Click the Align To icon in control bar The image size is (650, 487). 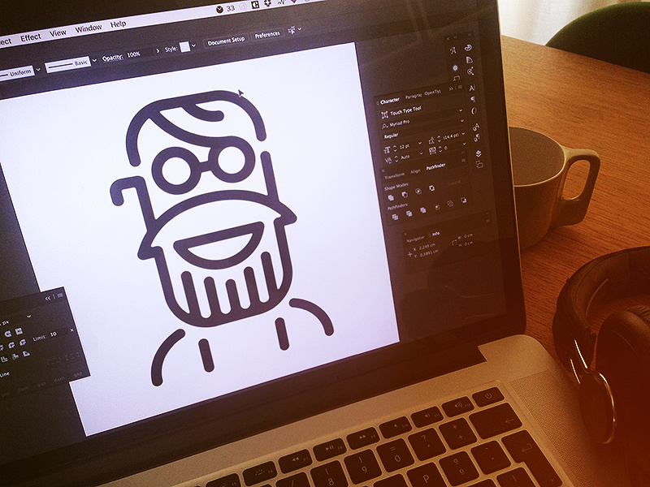[x=292, y=30]
